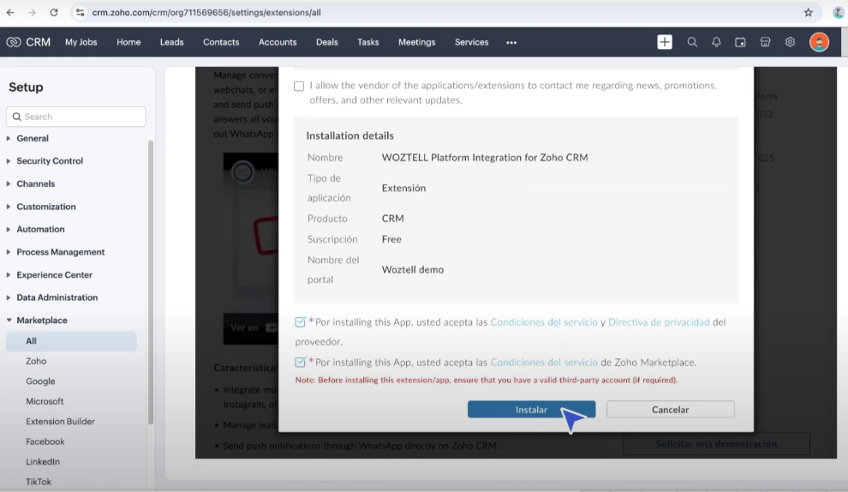Open the quick create plus icon
The width and height of the screenshot is (848, 492).
(665, 42)
